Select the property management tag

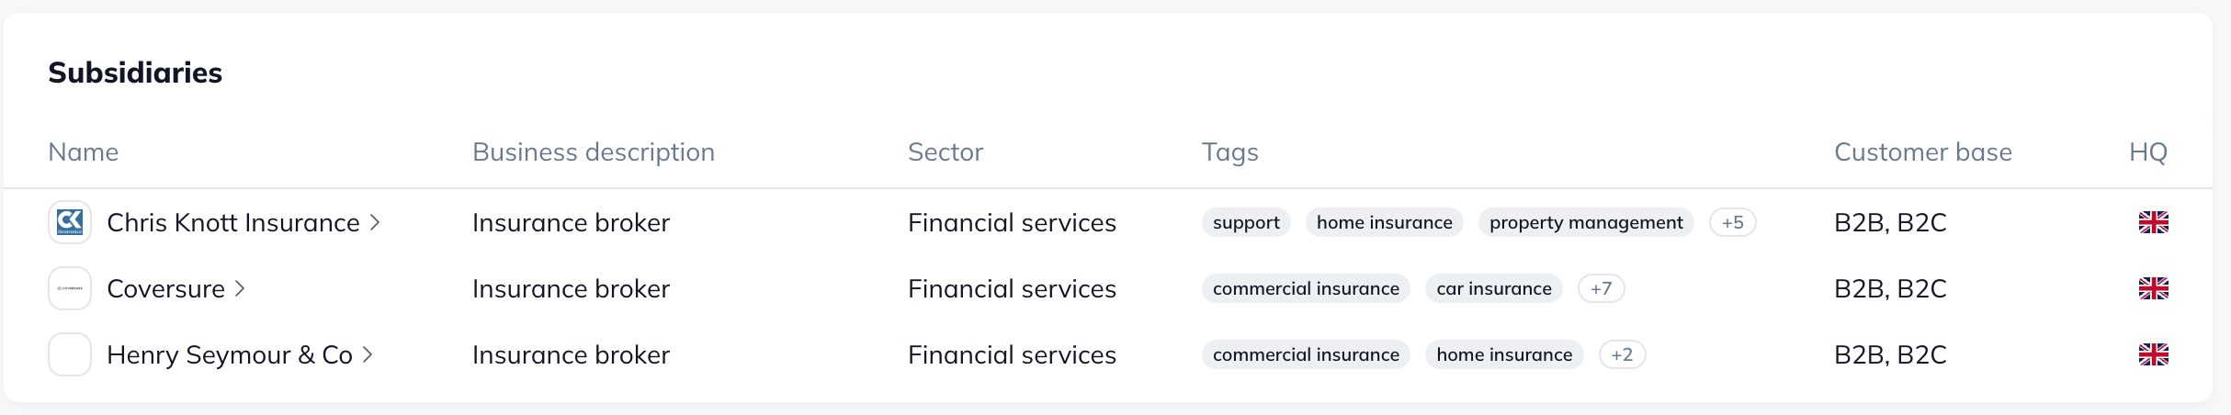(x=1586, y=222)
